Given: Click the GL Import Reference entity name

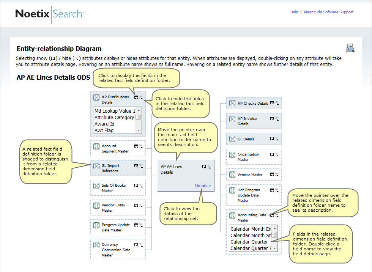Looking at the screenshot, I should tap(110, 168).
